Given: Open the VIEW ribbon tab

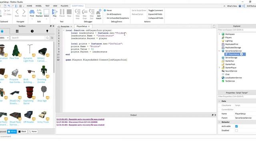Looking at the screenshot, I should (55, 6).
